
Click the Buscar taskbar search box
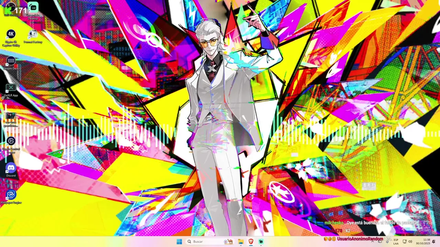click(210, 242)
